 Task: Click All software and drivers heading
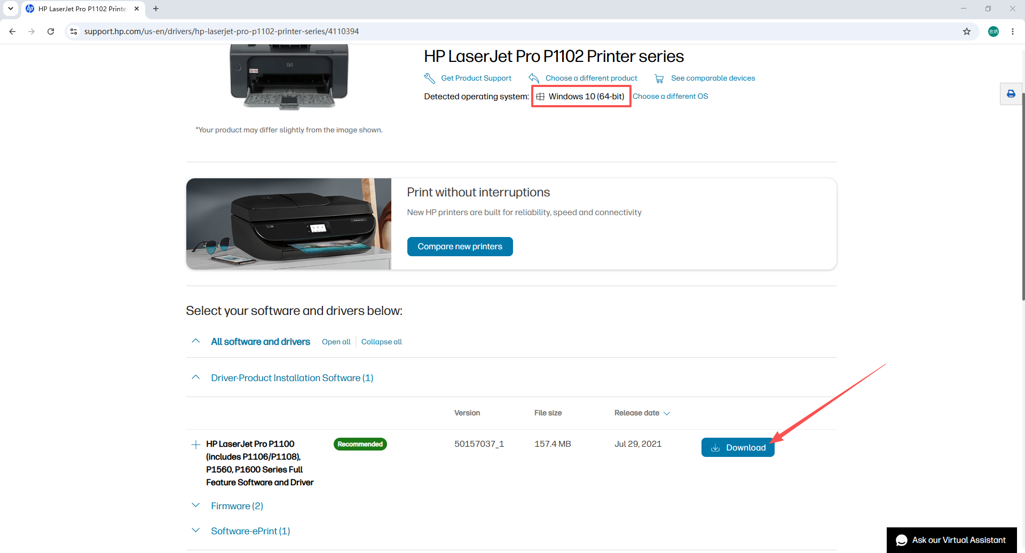point(261,342)
